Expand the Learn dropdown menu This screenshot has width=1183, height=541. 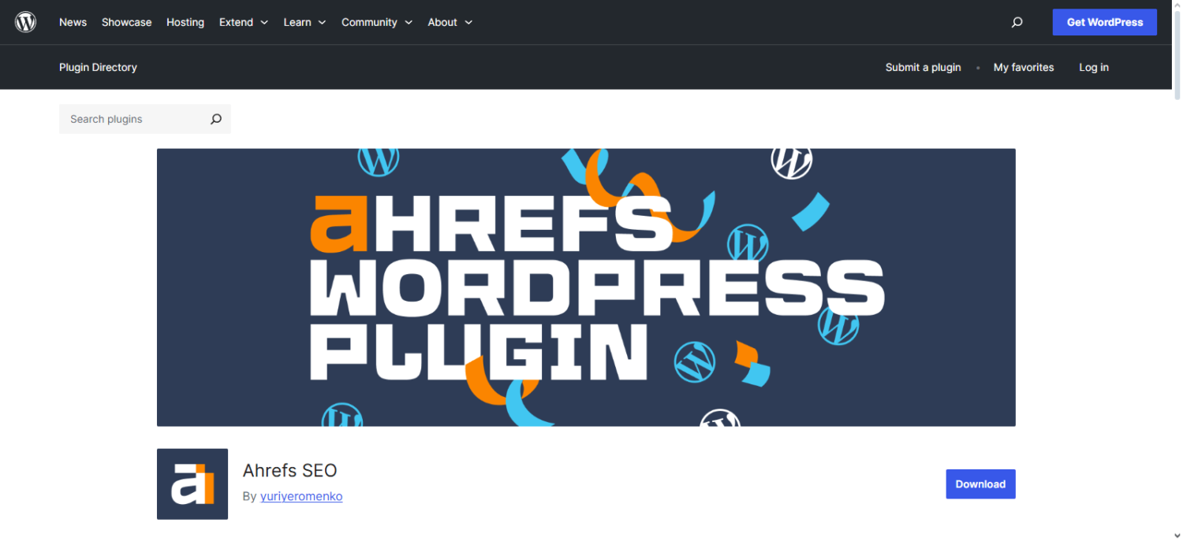click(x=304, y=22)
